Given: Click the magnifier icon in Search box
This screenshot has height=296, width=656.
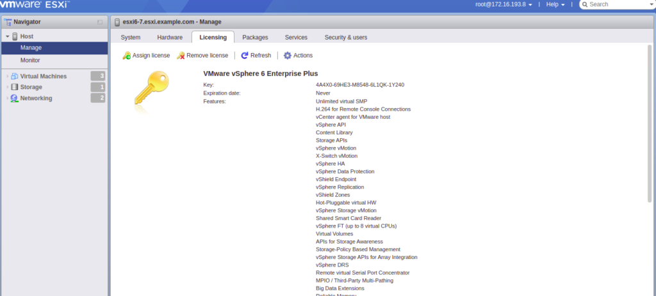Looking at the screenshot, I should point(585,4).
